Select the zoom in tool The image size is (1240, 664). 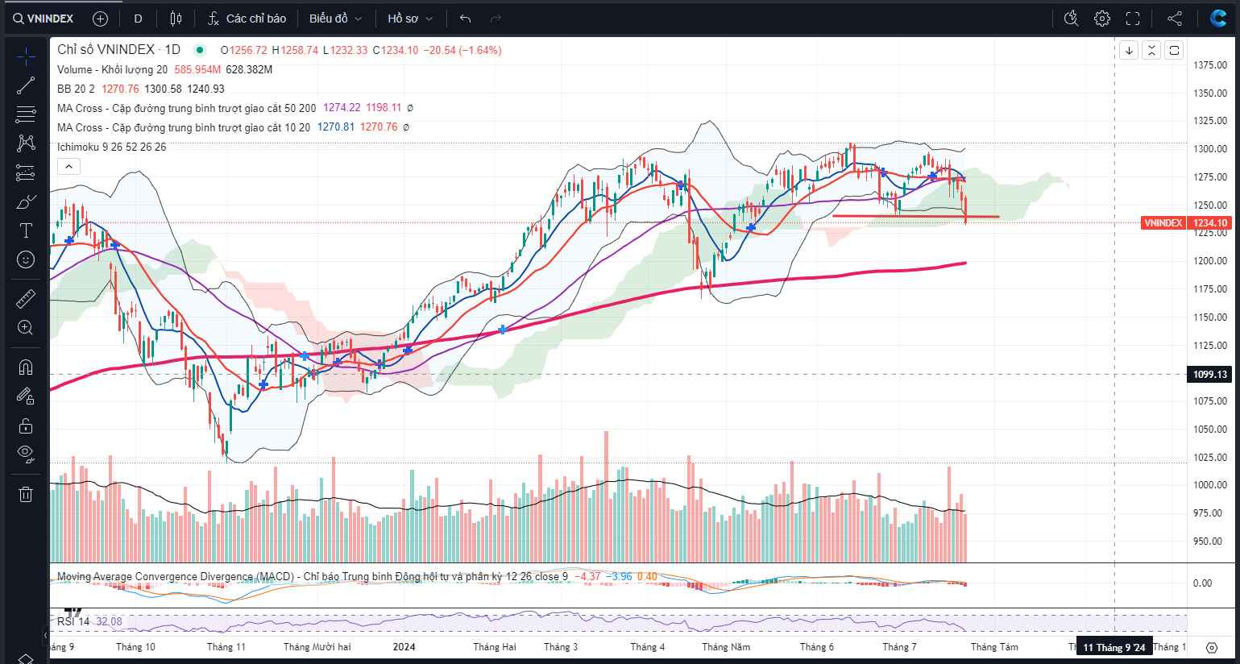tap(26, 328)
